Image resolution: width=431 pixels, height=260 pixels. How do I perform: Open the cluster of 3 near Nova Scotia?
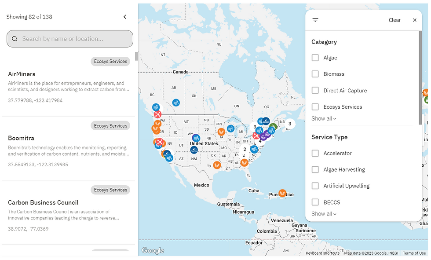click(289, 124)
